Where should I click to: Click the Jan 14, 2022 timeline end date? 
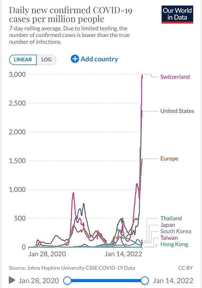(x=173, y=280)
